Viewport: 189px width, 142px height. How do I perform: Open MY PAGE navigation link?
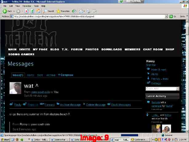click(x=40, y=49)
